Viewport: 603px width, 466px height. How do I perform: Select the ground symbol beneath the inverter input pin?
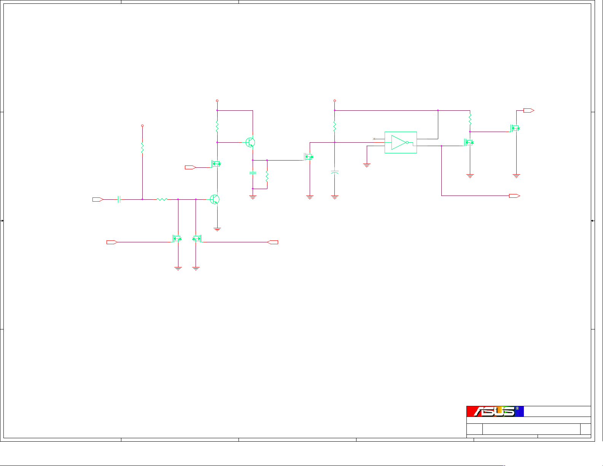pos(367,165)
